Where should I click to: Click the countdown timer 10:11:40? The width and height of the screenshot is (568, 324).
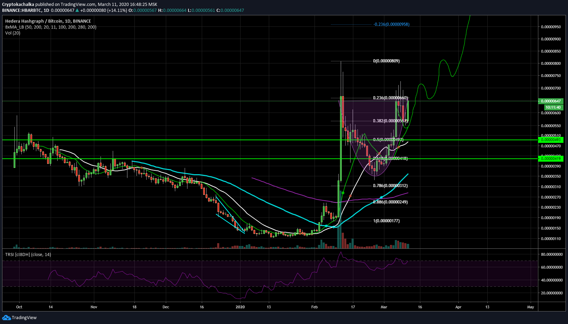coord(553,107)
